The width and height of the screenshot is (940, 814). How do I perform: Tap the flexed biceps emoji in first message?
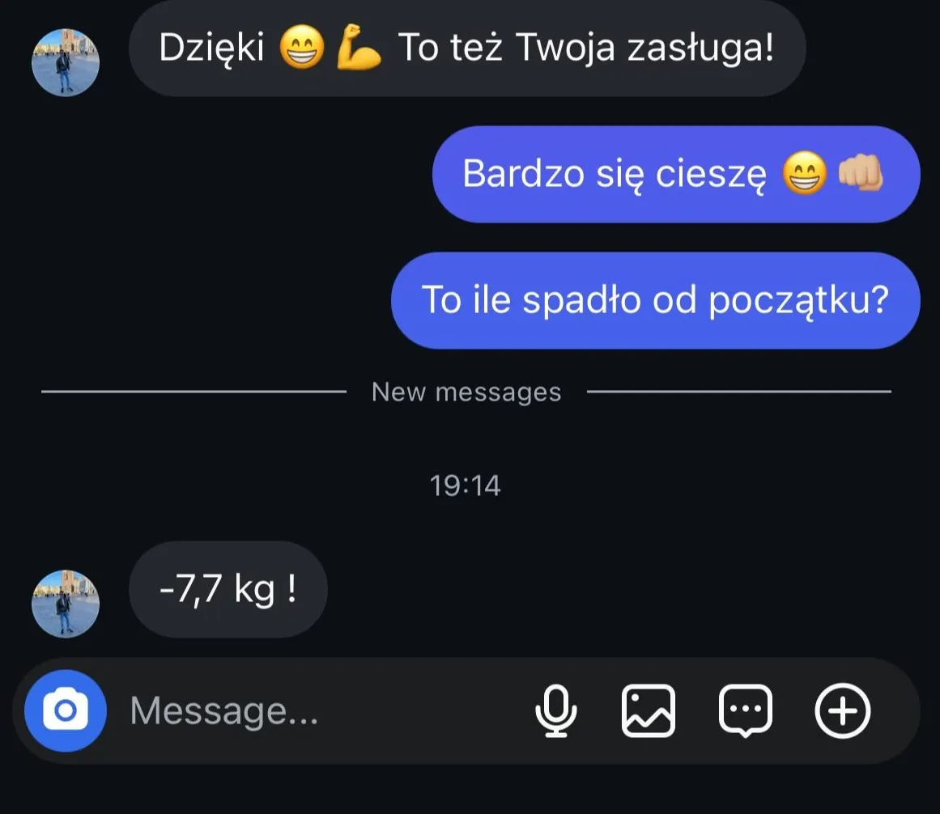358,47
